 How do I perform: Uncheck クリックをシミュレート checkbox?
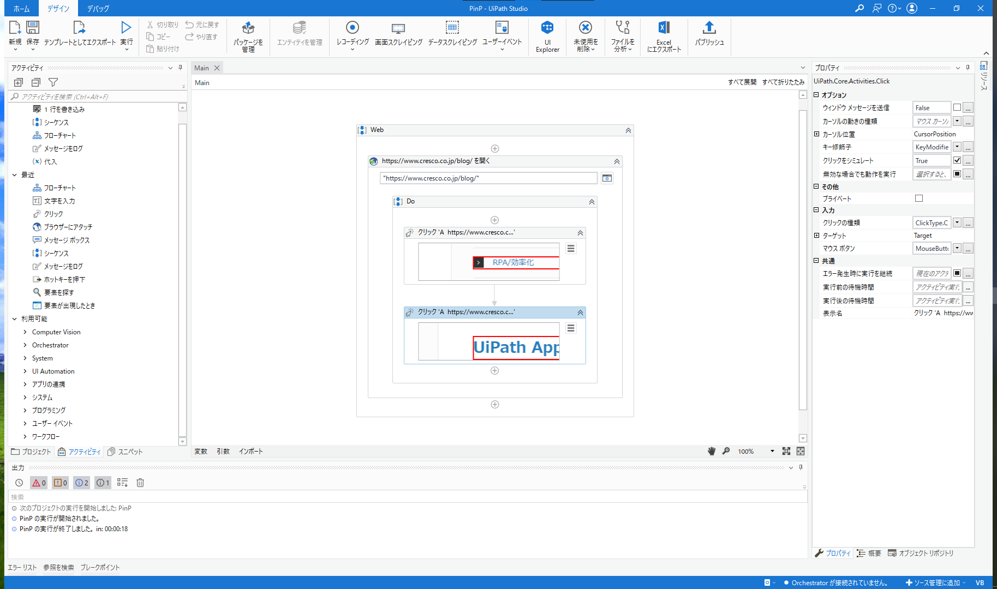(x=957, y=160)
